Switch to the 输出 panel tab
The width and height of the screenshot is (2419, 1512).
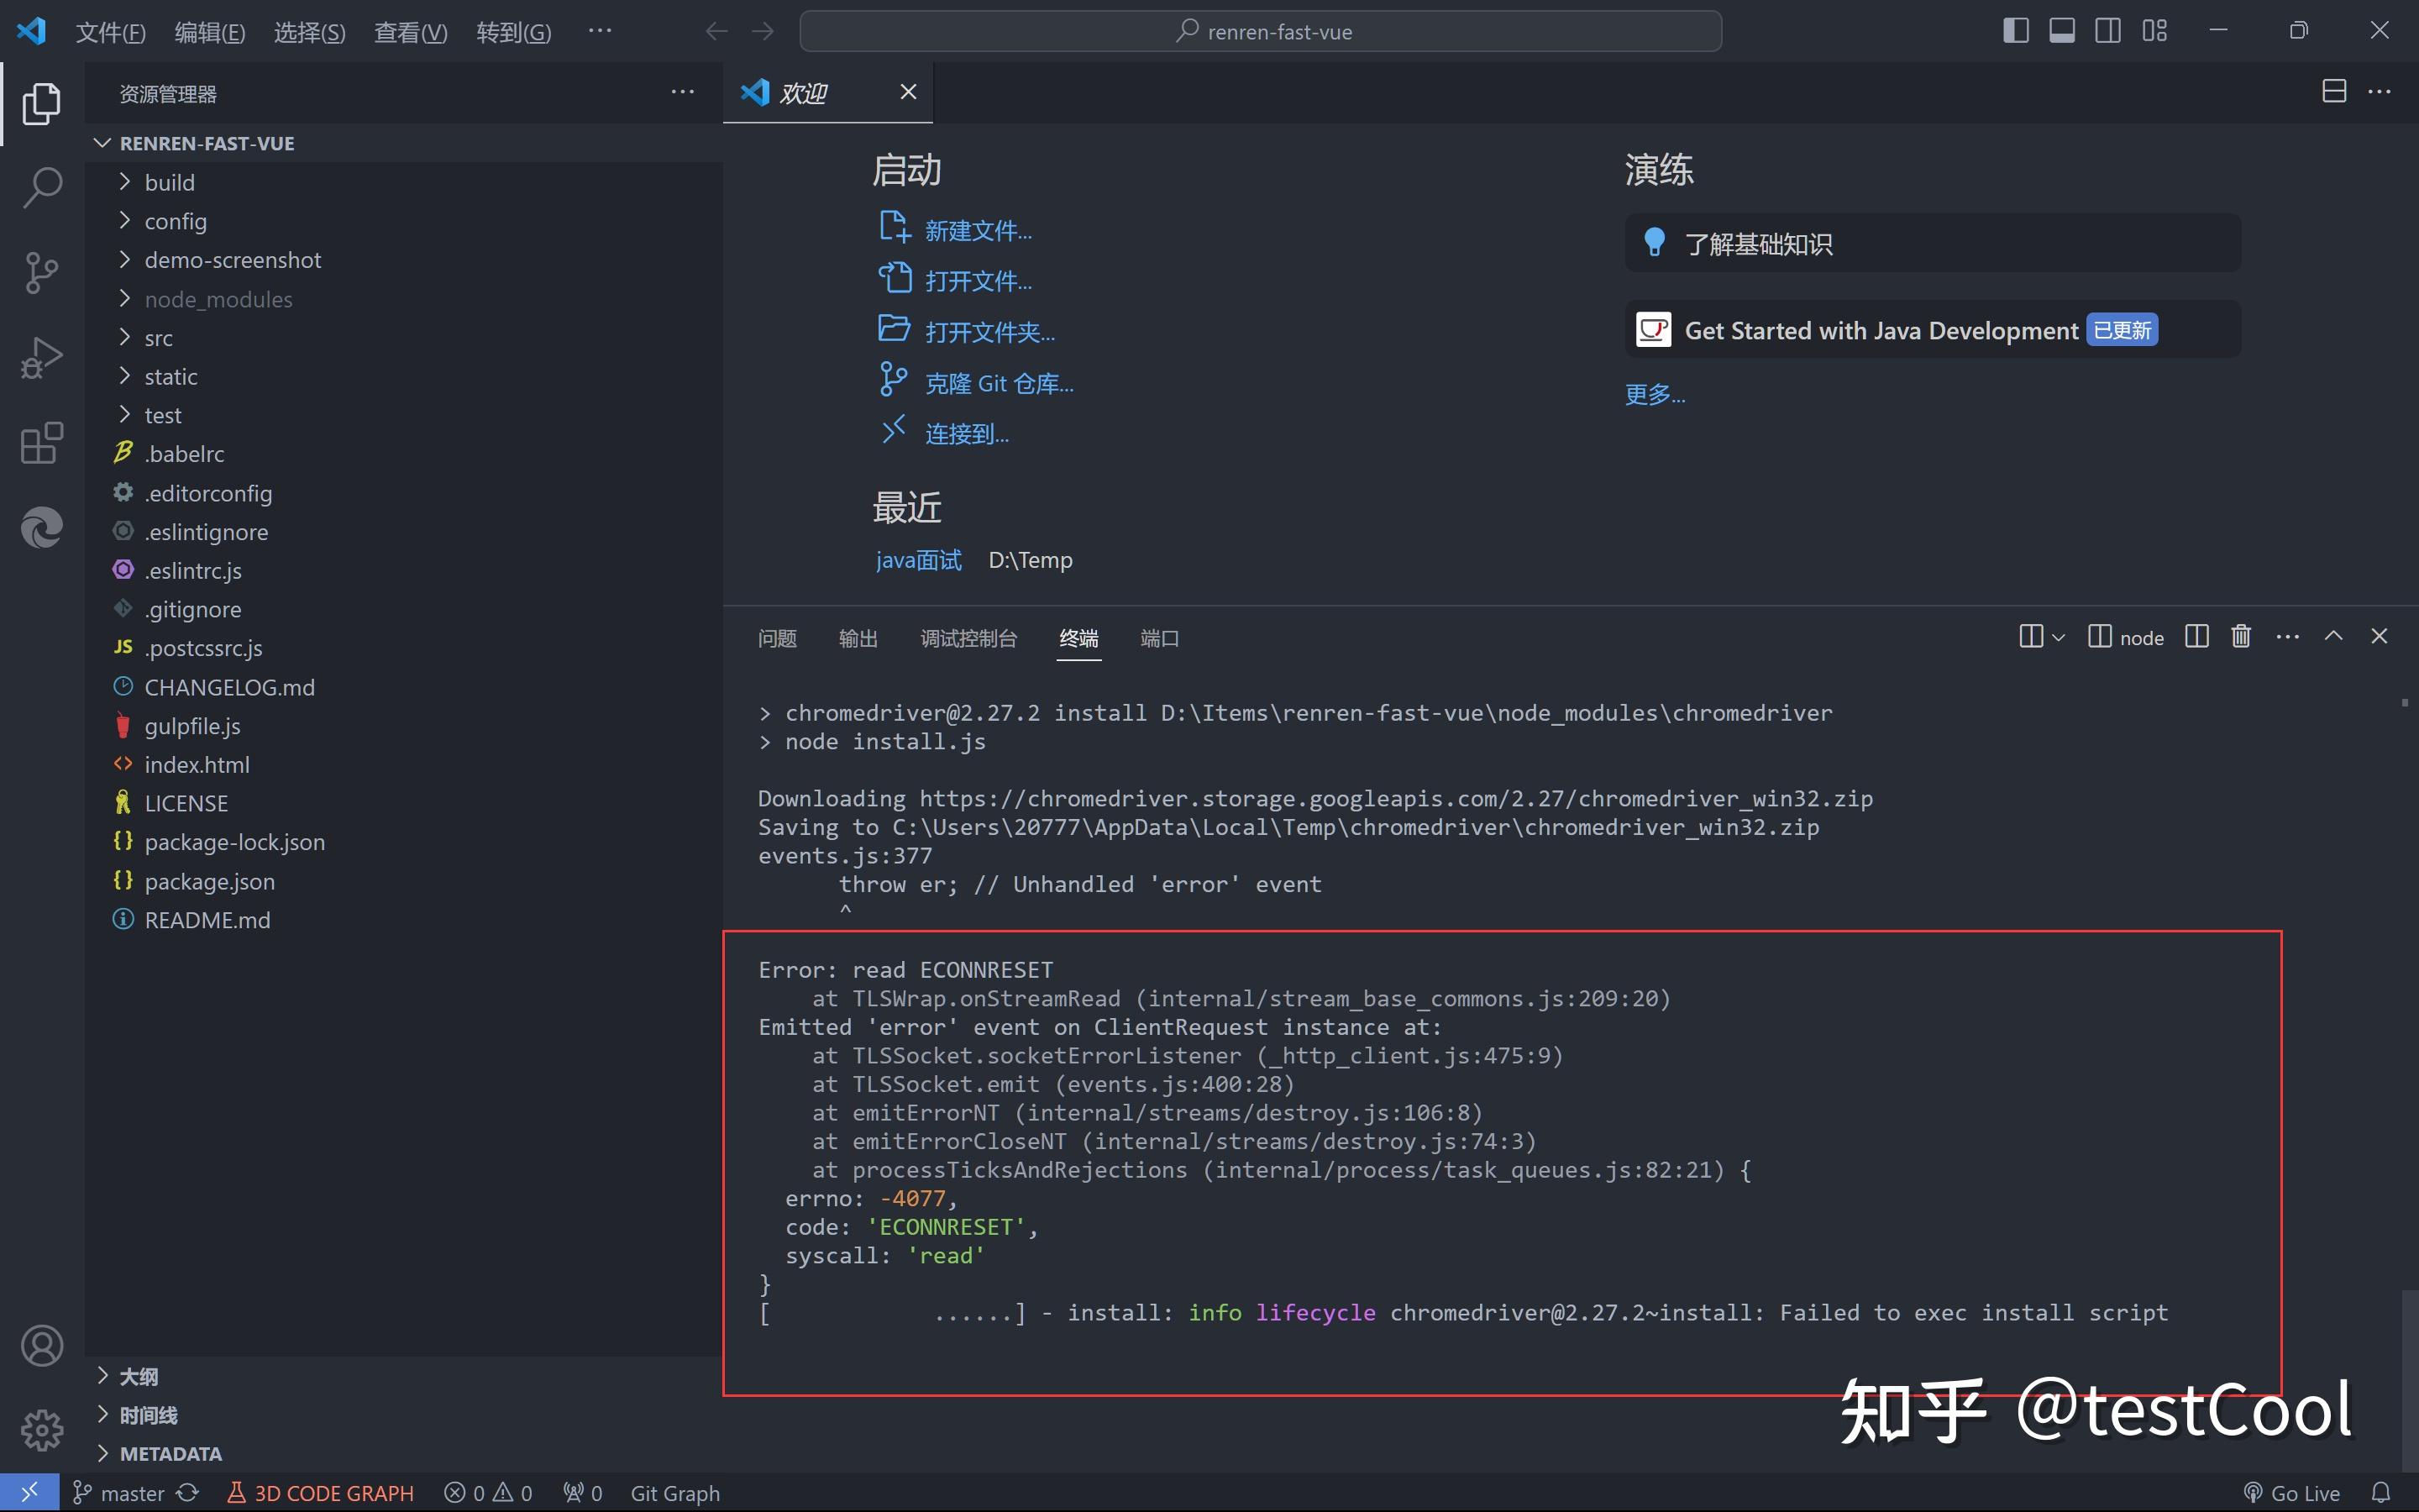(858, 638)
